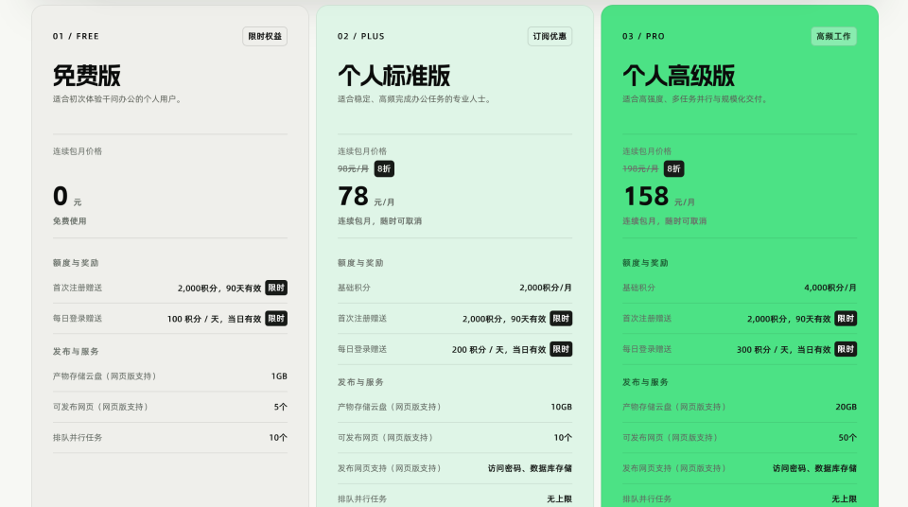Click the 限时权益 badge on the Free card
Viewport: 908px width, 507px height.
[265, 36]
